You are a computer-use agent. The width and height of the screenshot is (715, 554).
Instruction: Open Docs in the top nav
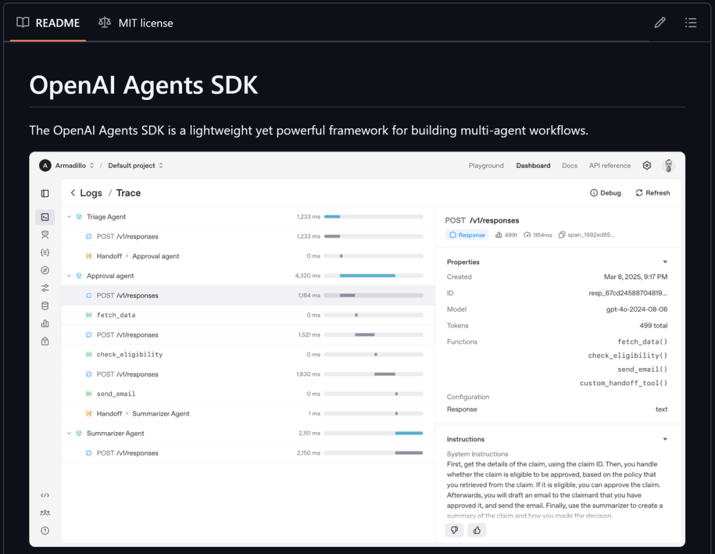(569, 165)
